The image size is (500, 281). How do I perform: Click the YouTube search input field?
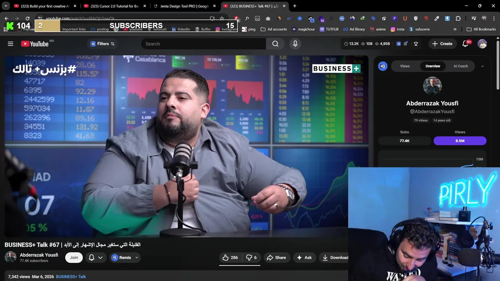204,44
